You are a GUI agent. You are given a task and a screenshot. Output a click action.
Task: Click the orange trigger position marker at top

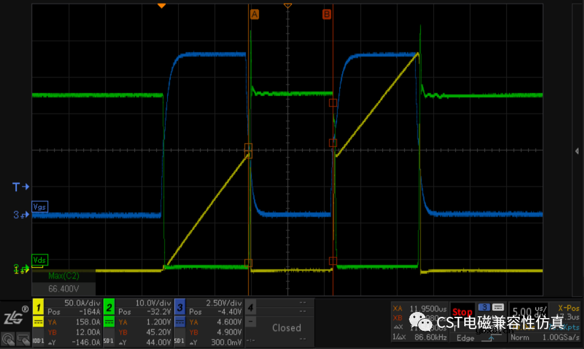tap(161, 5)
